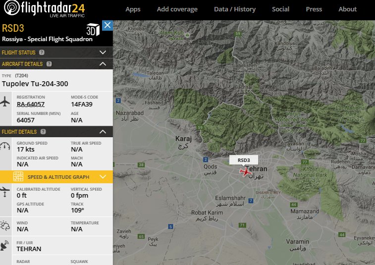
Task: Expand the Speed & Altitude Graph
Action: pyautogui.click(x=103, y=177)
